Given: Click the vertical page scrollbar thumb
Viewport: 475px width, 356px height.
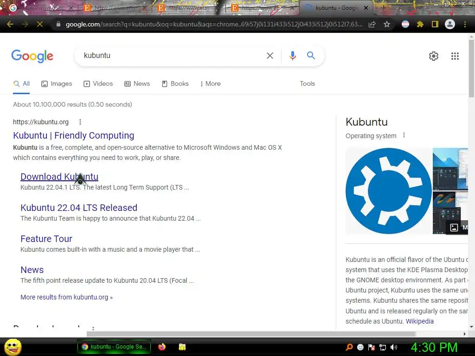Looking at the screenshot, I should tap(471, 69).
